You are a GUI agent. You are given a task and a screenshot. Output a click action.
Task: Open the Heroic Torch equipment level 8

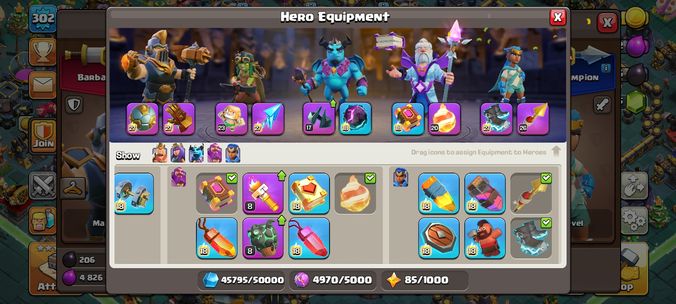[x=263, y=193]
